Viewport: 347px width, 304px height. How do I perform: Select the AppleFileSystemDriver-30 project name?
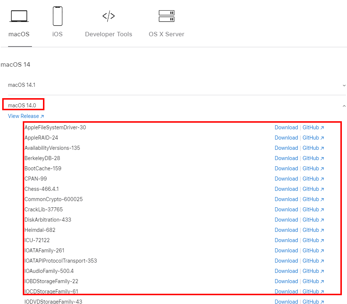pos(55,127)
